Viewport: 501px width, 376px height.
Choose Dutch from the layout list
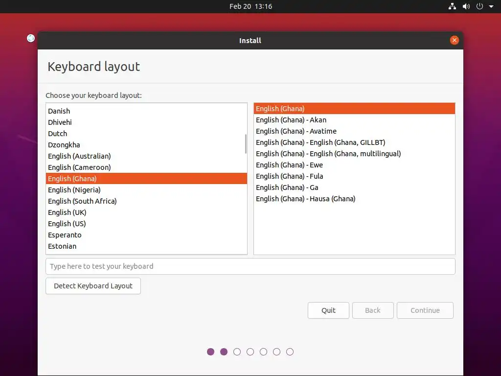click(x=146, y=134)
